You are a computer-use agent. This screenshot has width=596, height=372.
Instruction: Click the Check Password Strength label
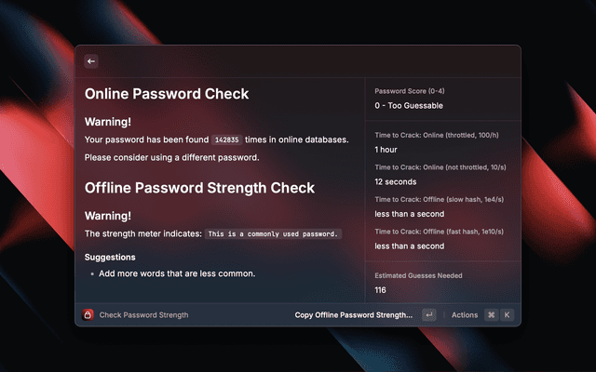point(143,315)
